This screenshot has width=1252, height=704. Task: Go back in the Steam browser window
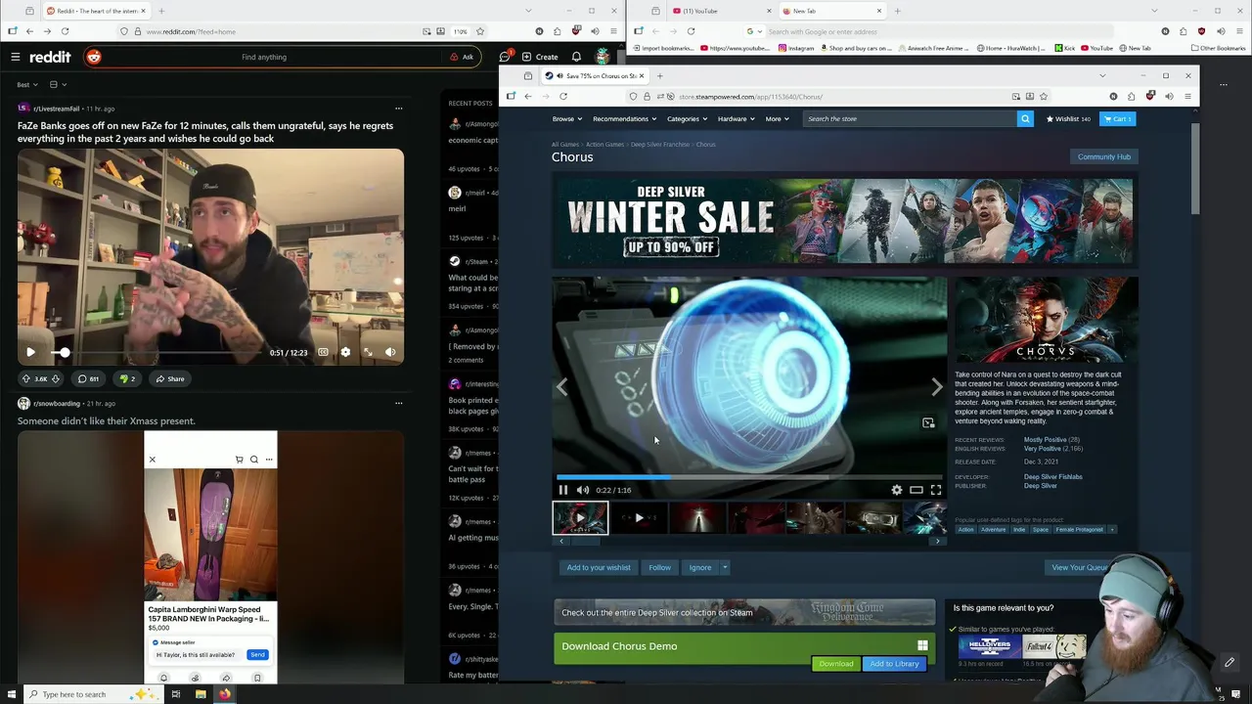tap(528, 96)
